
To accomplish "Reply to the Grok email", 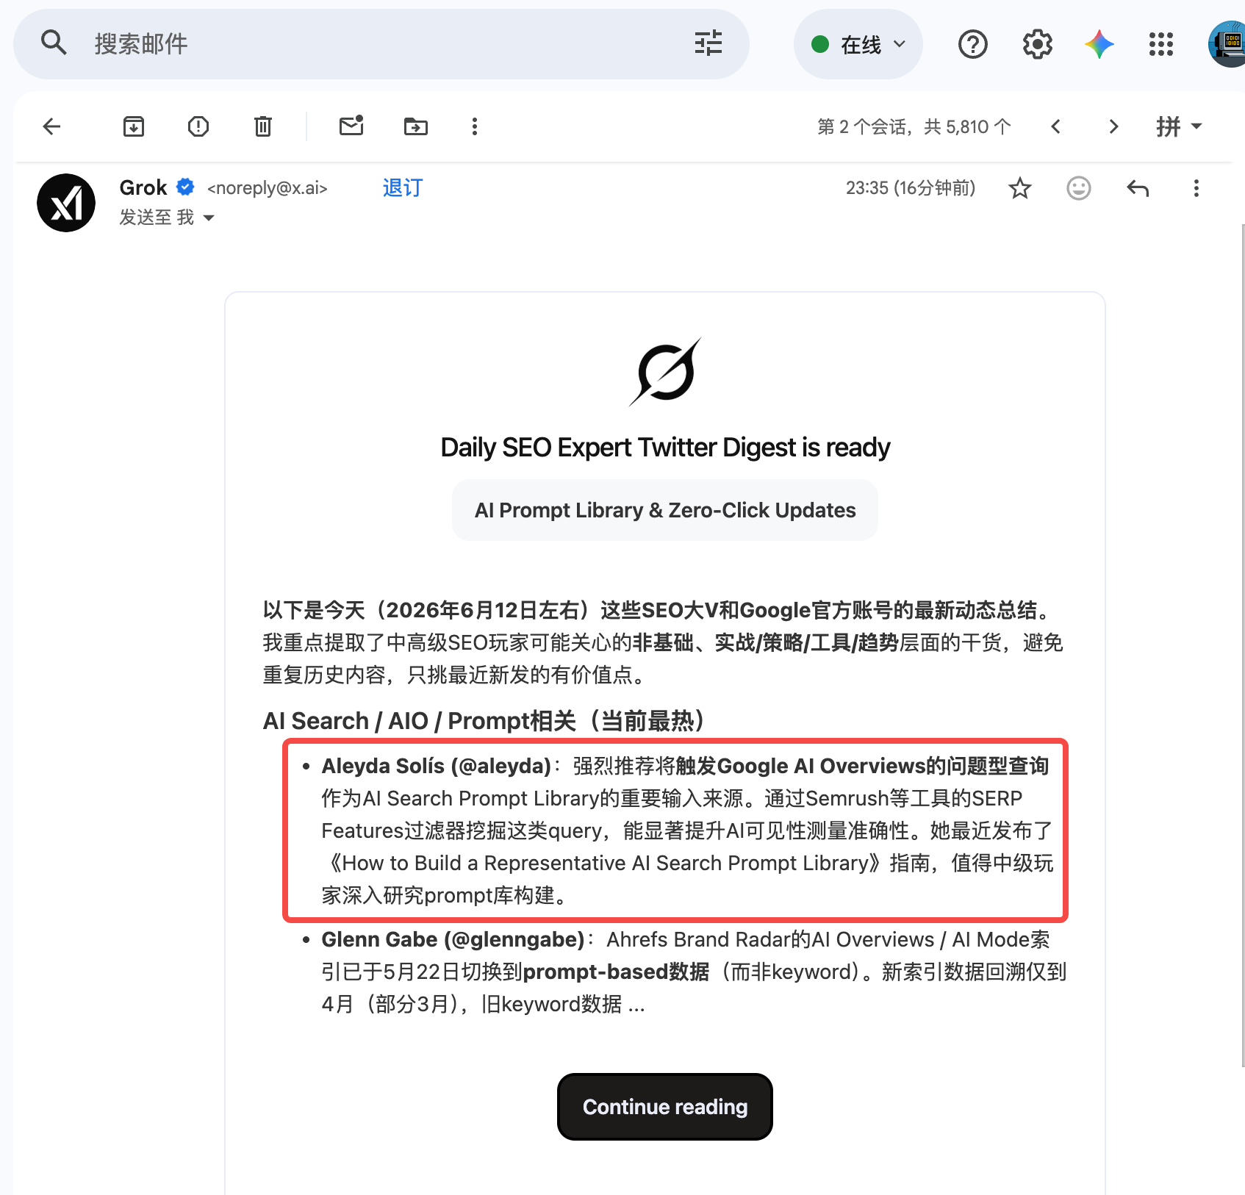I will click(1138, 189).
